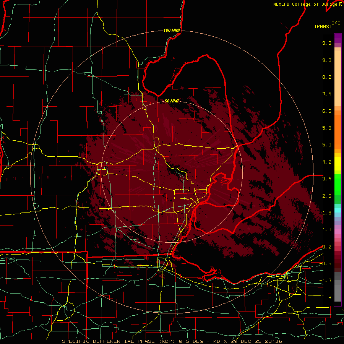344x344 pixels.
Task: Click the [PHAS] label above the color bar
Action: 323,26
